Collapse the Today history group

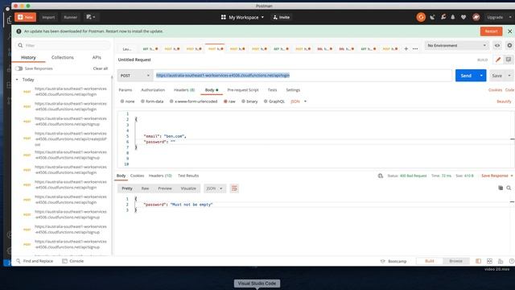pyautogui.click(x=17, y=80)
